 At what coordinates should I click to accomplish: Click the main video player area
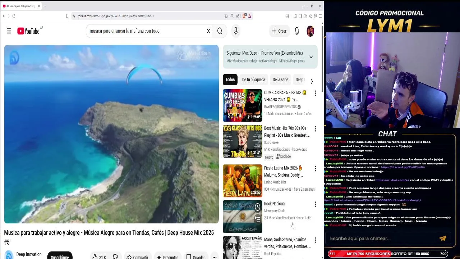coord(111,134)
